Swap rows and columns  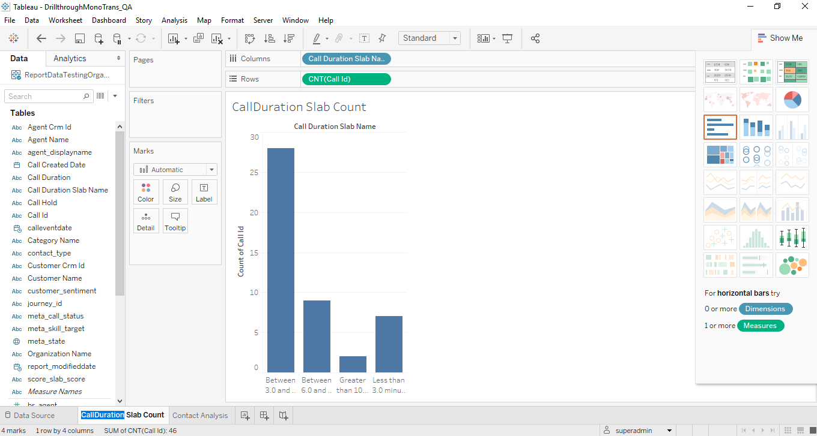pos(250,38)
